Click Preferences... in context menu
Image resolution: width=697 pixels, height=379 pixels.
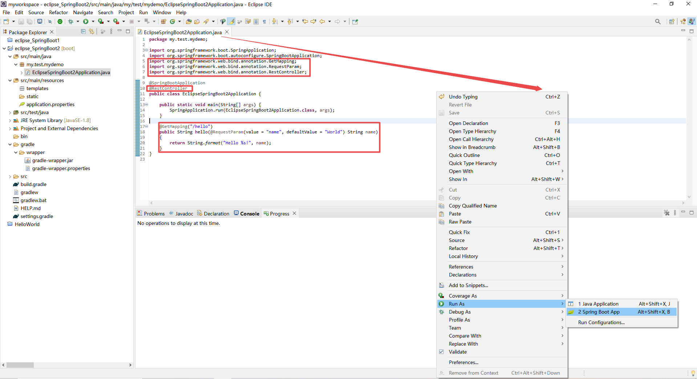503,362
